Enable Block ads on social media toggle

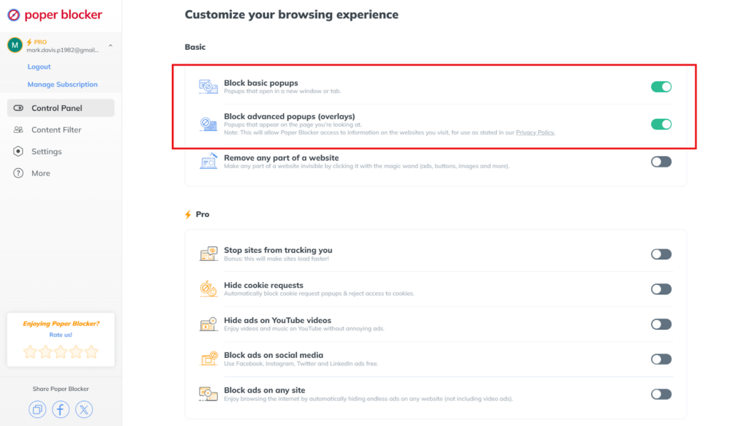(x=661, y=360)
